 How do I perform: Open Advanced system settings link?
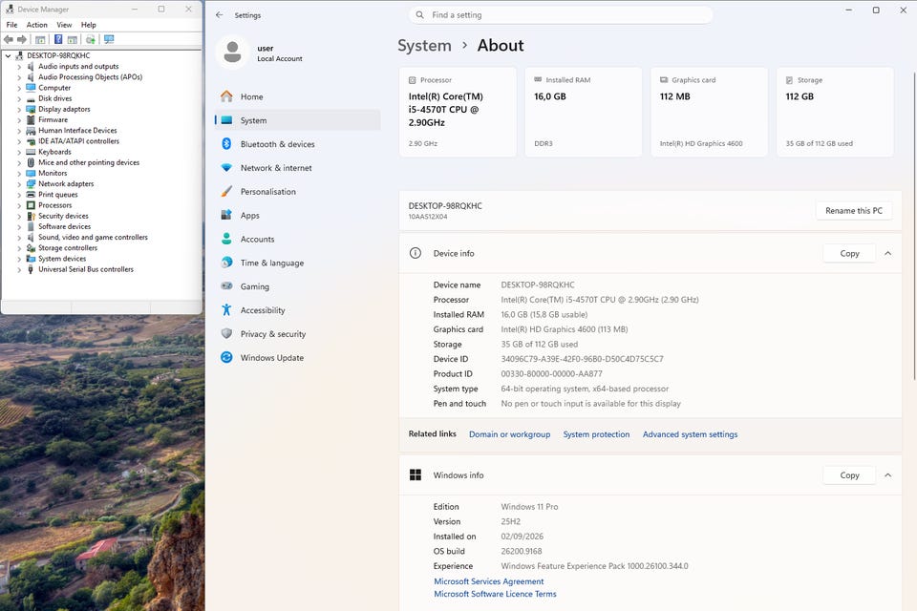click(690, 434)
